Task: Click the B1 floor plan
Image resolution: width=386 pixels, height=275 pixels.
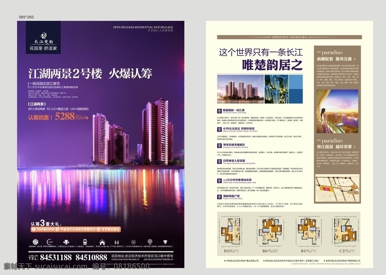Action: [308, 231]
